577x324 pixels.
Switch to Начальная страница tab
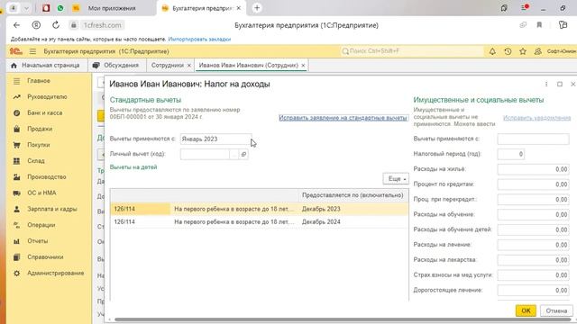point(46,66)
